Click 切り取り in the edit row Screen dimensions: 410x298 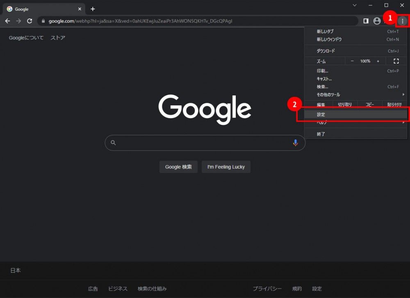pos(345,105)
